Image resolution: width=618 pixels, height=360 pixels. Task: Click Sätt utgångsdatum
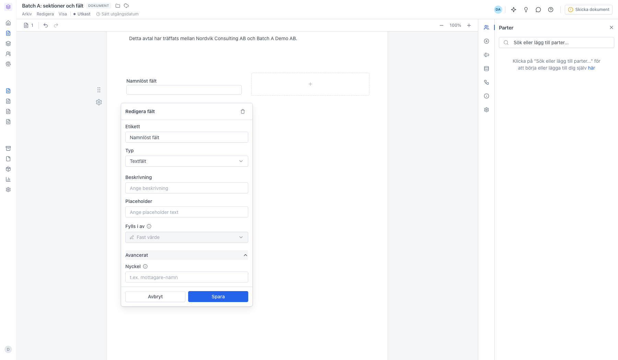(117, 14)
